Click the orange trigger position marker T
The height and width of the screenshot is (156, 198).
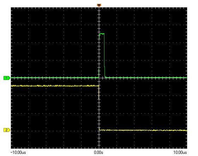(99, 5)
